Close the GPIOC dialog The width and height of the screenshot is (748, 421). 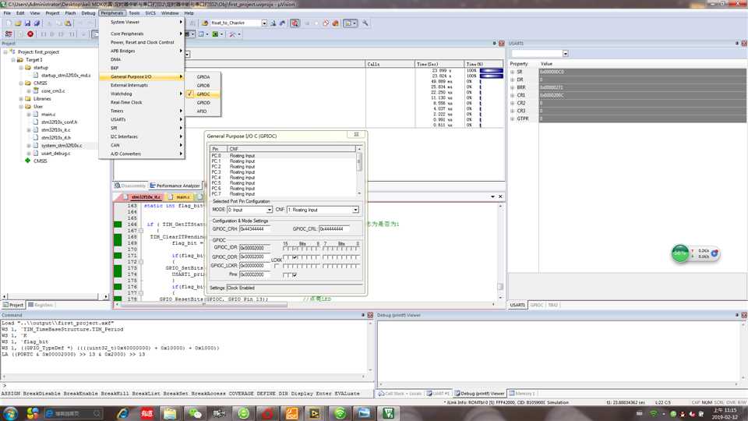(x=356, y=135)
